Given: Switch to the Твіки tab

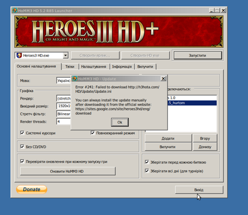Looking at the screenshot, I should coord(70,67).
